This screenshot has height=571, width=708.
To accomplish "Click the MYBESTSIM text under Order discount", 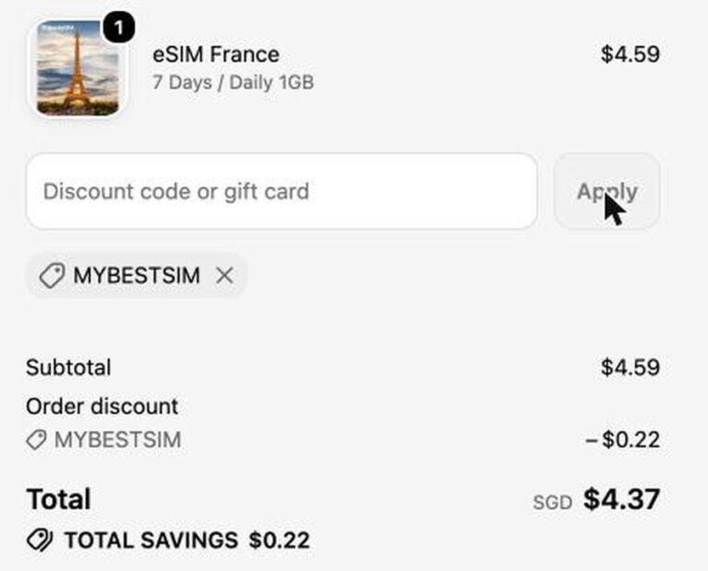I will coord(118,440).
